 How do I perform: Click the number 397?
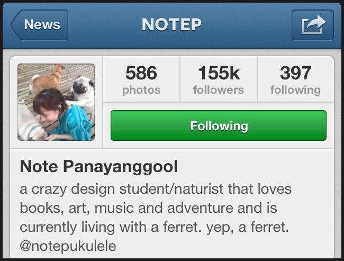(295, 73)
